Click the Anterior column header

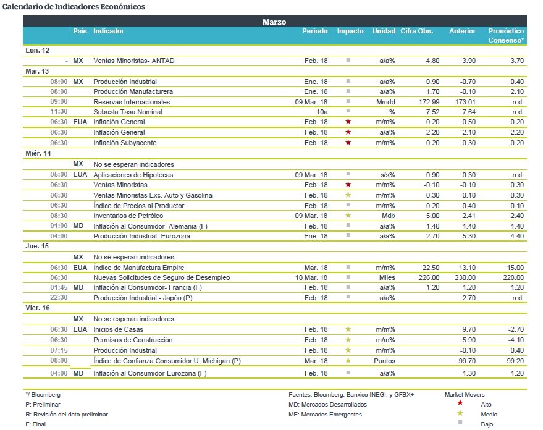462,31
